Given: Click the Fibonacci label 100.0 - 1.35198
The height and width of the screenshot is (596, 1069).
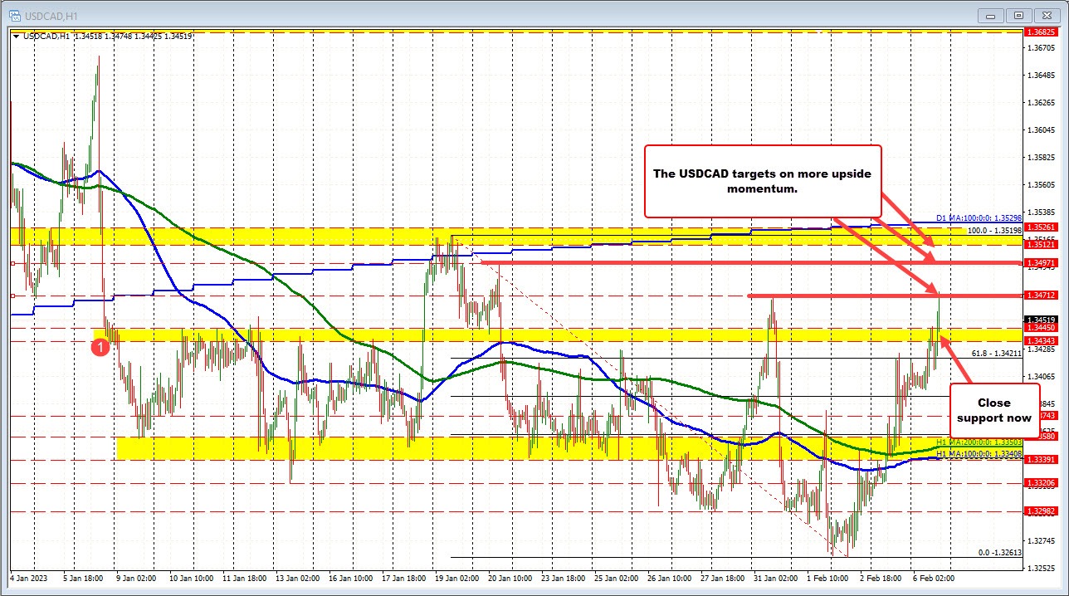Looking at the screenshot, I should [x=995, y=230].
